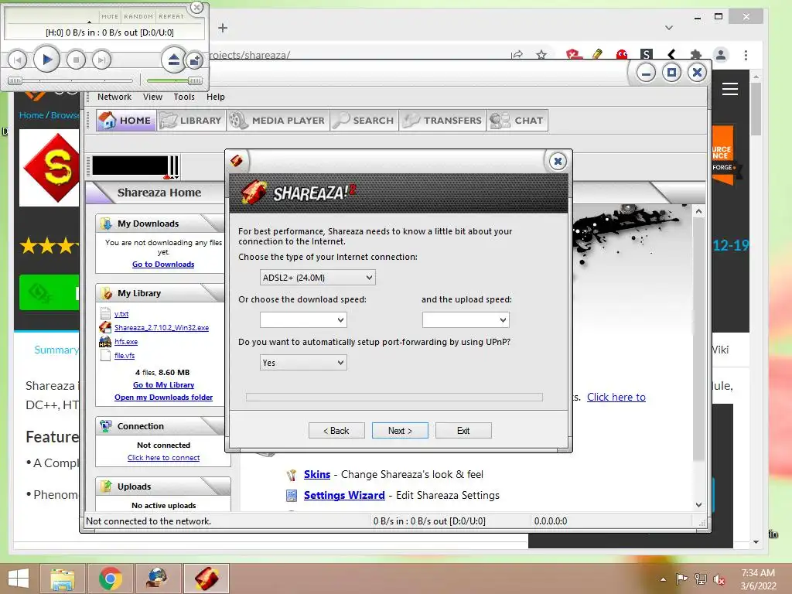
Task: Open Shareaza_2.7.10.2_Win32.exe library link
Action: tap(161, 328)
